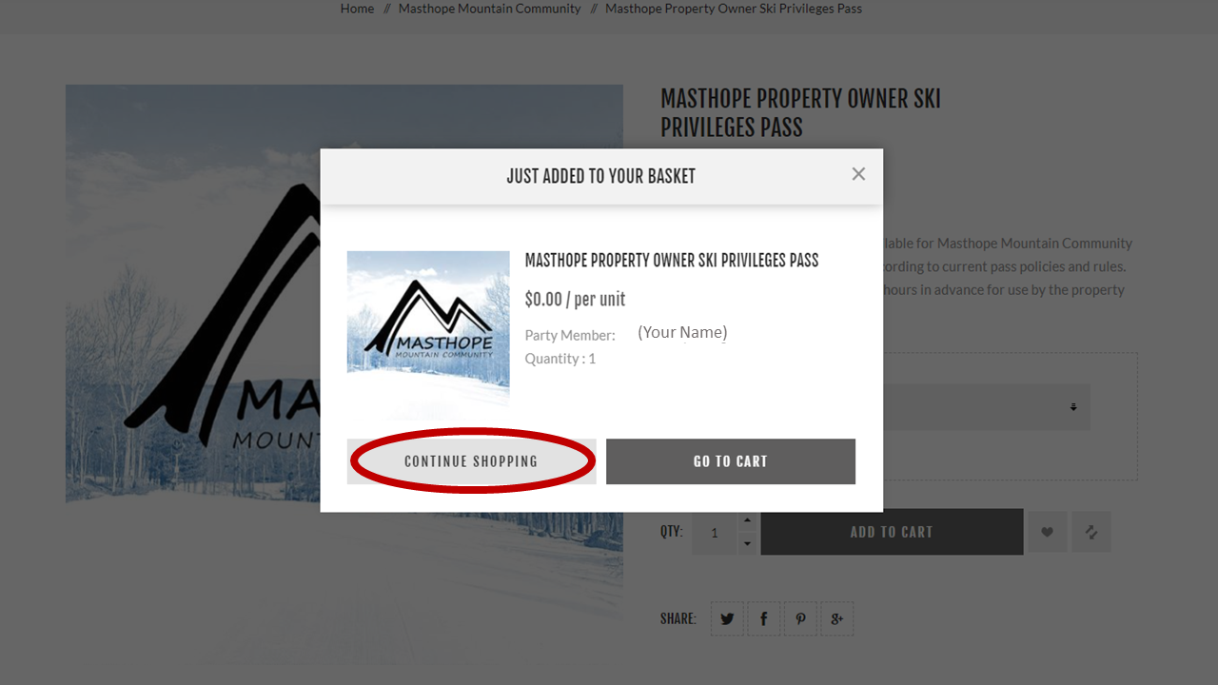Click the product title in popup
Screen dimensions: 1218x685
tap(672, 261)
